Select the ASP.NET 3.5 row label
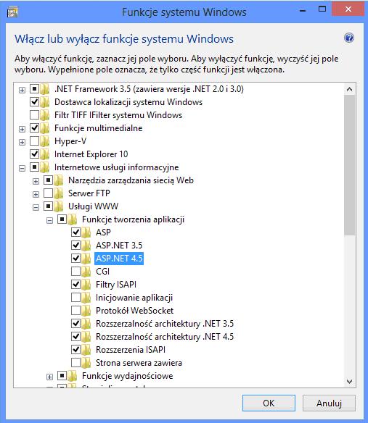 [119, 246]
